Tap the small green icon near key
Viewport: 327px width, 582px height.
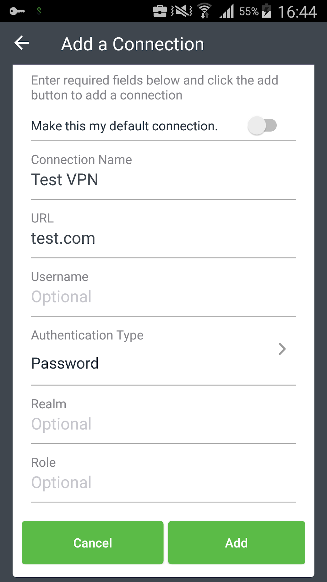pos(39,11)
